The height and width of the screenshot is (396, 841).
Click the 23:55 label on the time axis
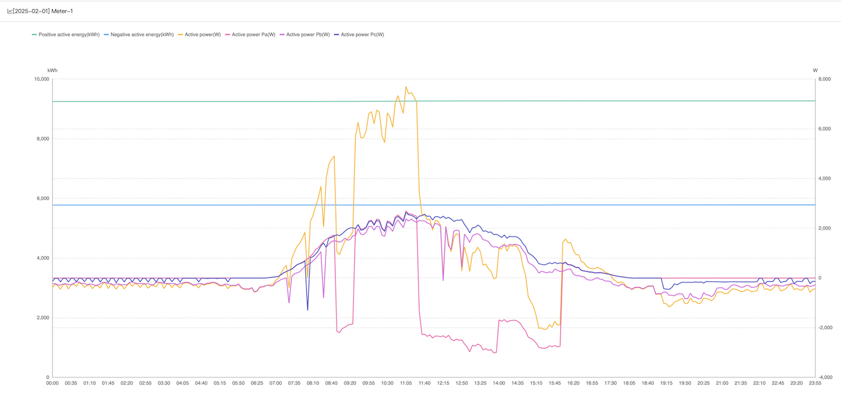(815, 383)
